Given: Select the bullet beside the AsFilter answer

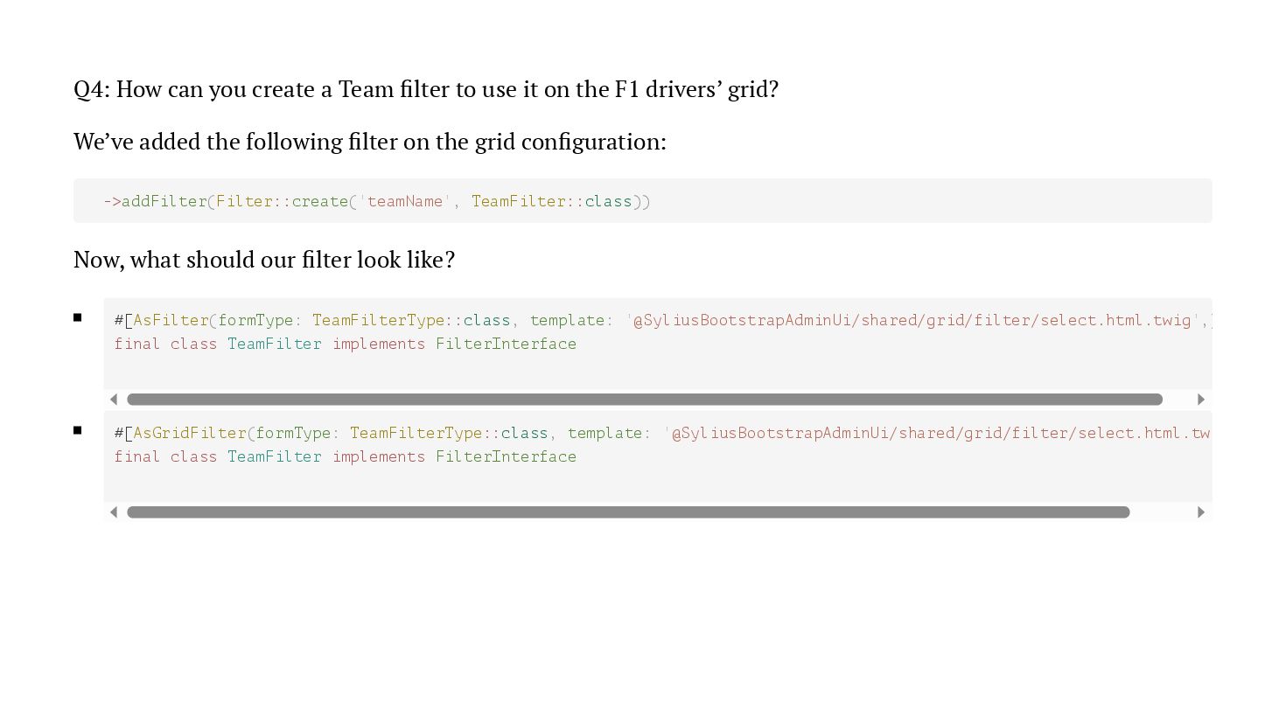Looking at the screenshot, I should coord(78,317).
